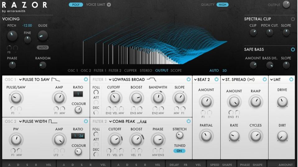Open Voice Limit dropdown arrow
This screenshot has height=167, width=298.
(x=109, y=5)
